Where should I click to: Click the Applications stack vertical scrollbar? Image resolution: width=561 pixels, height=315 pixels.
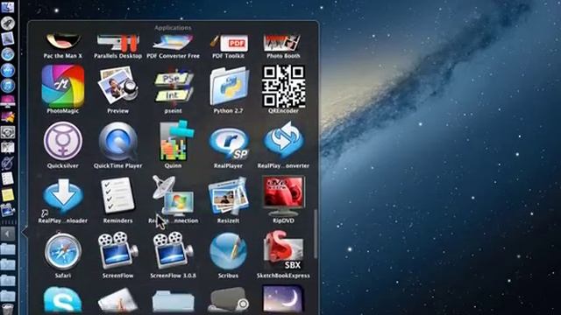(316, 234)
